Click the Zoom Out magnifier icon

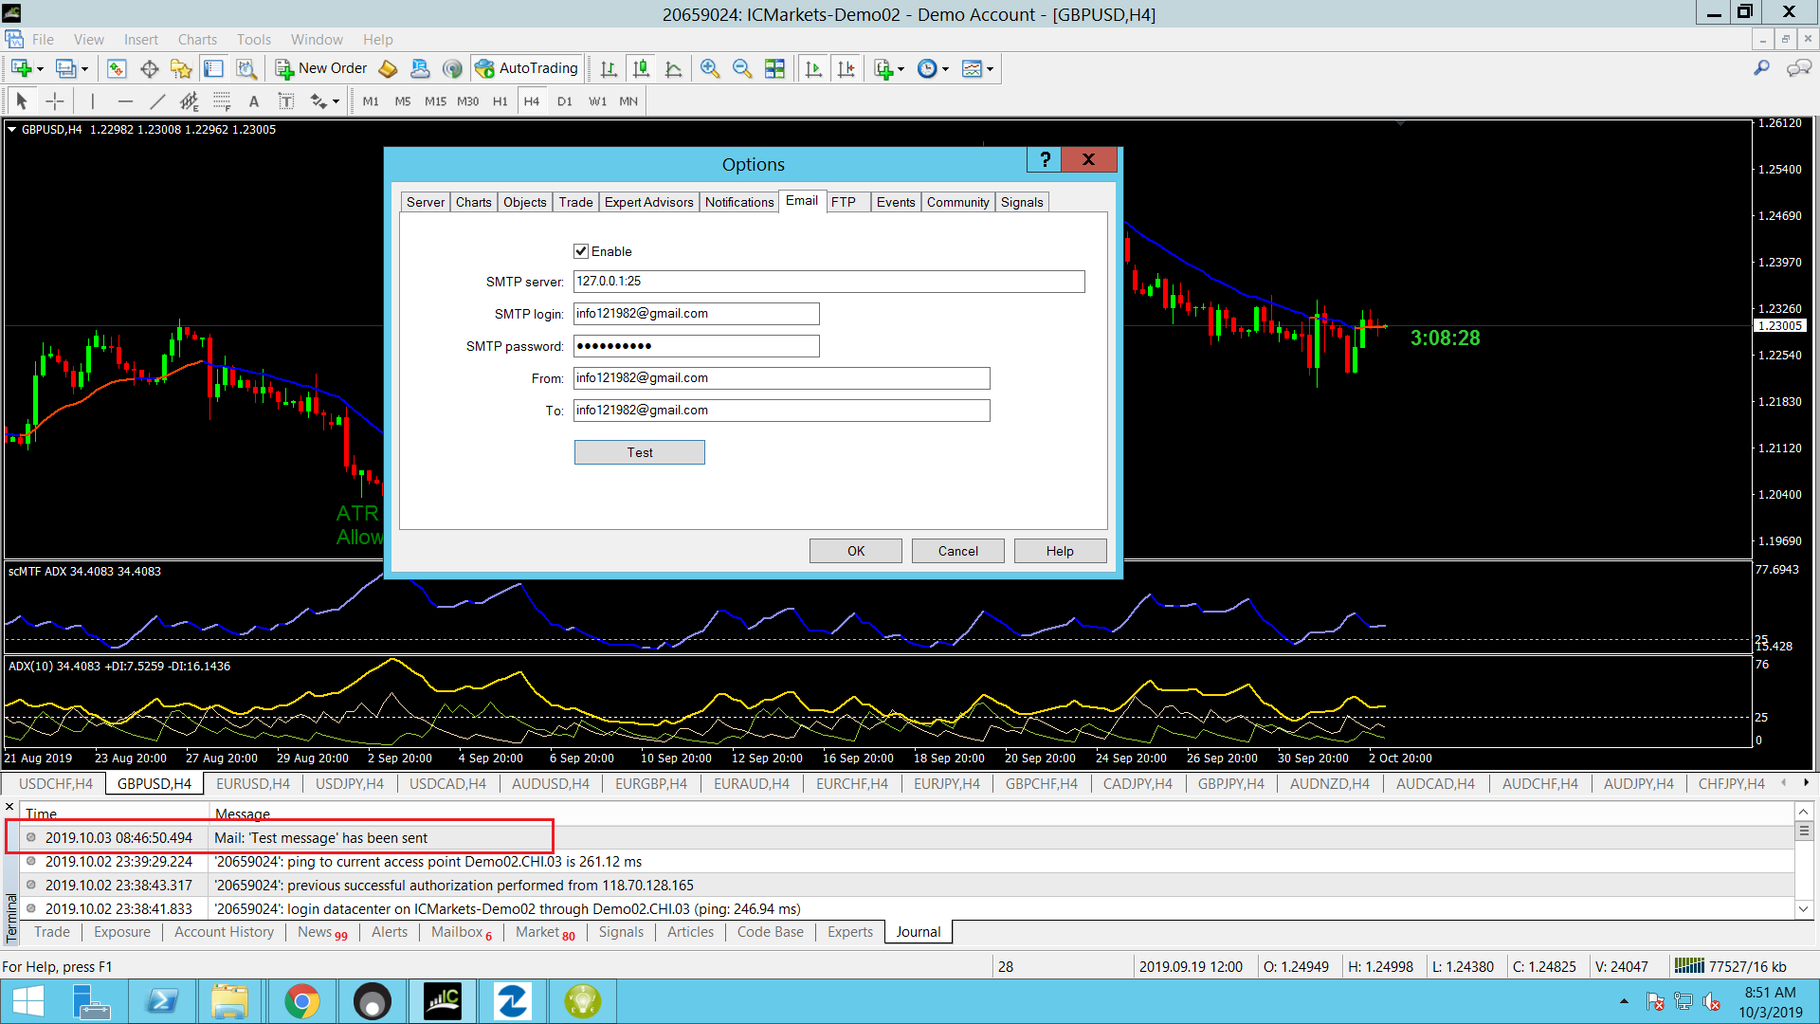(741, 68)
